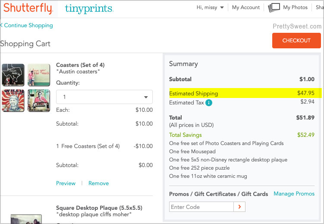Open the Willie portrait coaster thumbnail

click(13, 101)
